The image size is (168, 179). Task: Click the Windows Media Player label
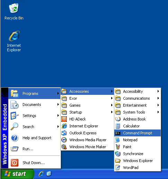pyautogui.click(x=88, y=140)
